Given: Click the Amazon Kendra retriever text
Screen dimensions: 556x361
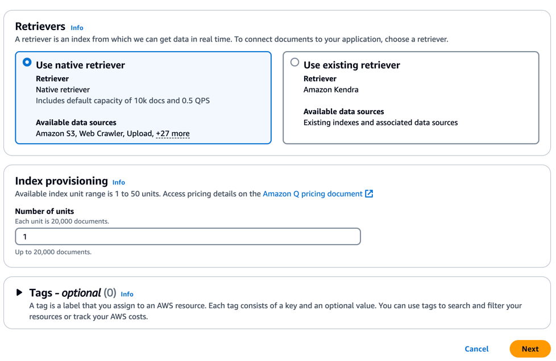Looking at the screenshot, I should click(331, 90).
